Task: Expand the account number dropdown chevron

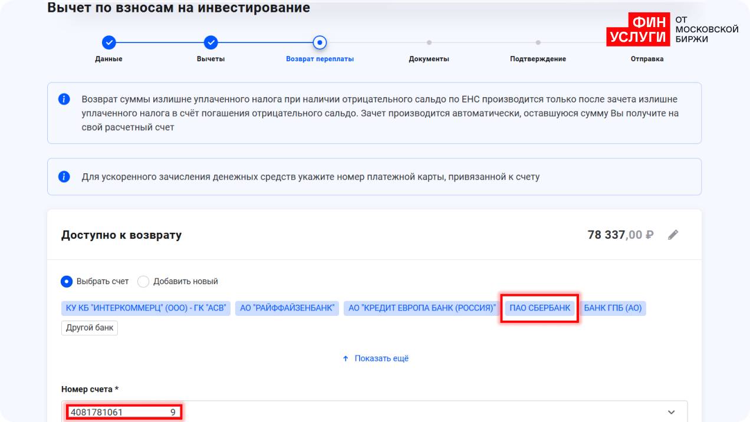Action: tap(671, 413)
